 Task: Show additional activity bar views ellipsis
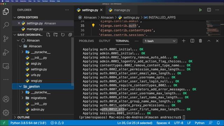(6, 79)
